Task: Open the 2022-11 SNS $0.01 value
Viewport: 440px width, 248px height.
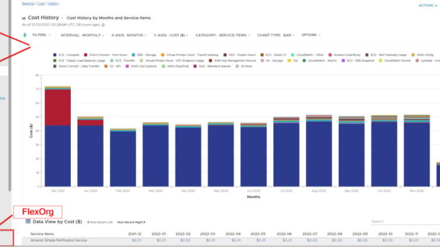Action: pos(413,240)
